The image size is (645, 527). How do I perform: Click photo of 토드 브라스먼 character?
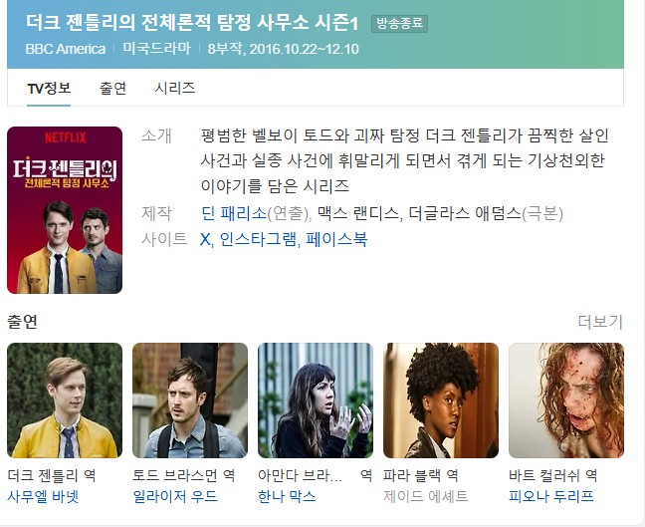point(190,400)
